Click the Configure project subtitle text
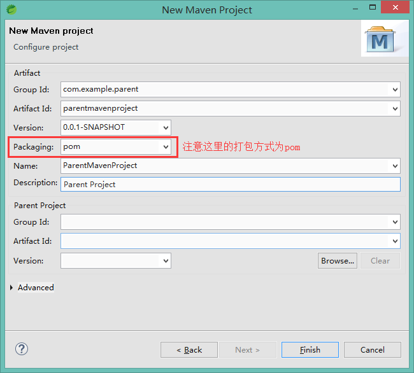414x373 pixels. coord(46,47)
